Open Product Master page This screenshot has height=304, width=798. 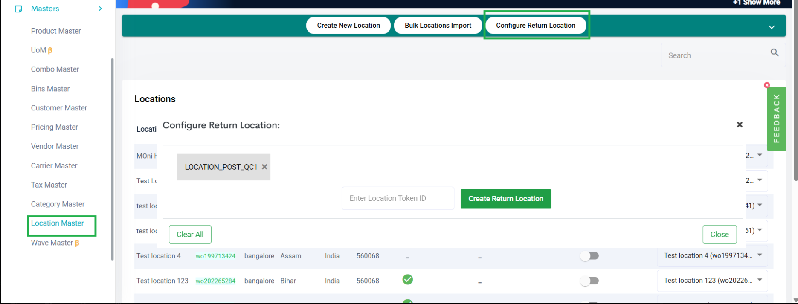(56, 31)
